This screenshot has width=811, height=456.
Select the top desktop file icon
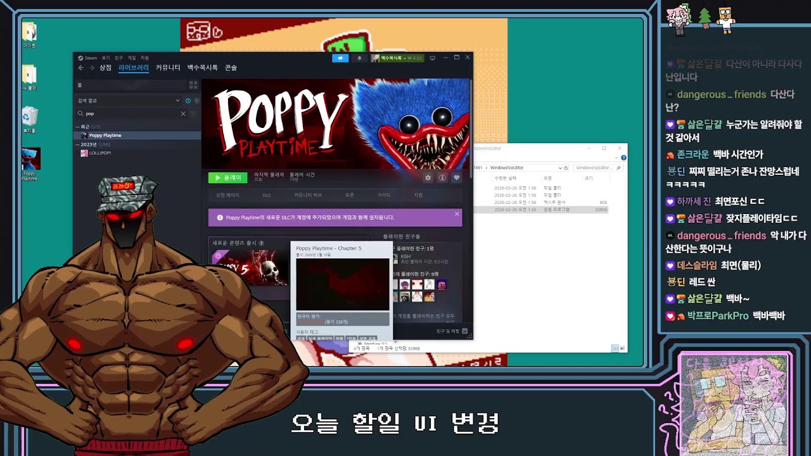pos(30,35)
